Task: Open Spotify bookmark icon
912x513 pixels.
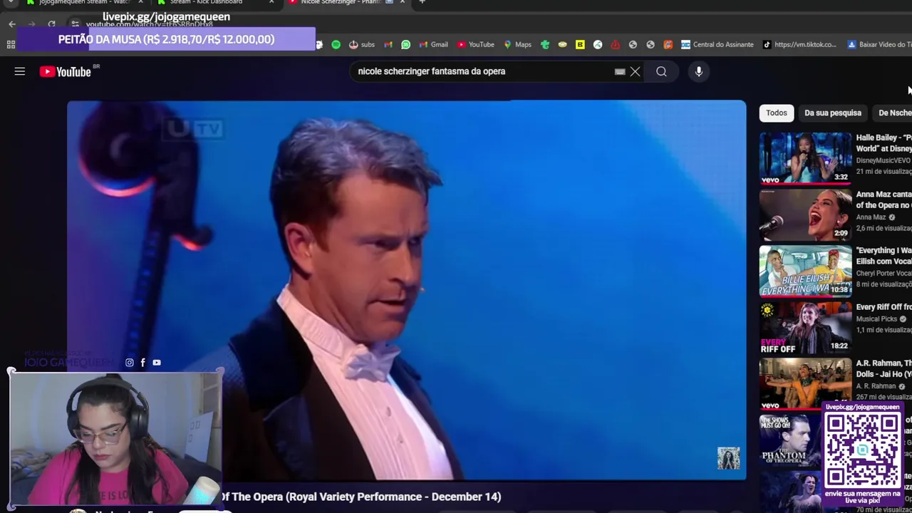Action: pyautogui.click(x=336, y=44)
